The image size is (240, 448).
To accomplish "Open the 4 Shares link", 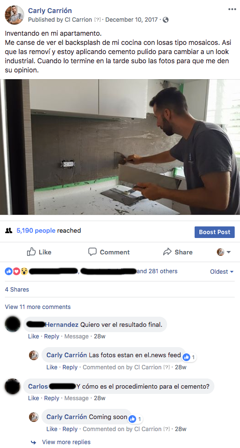I will click(x=17, y=290).
